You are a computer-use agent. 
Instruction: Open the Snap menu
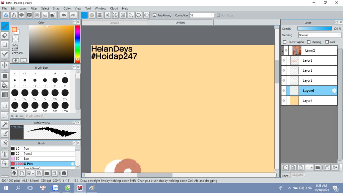[56, 8]
